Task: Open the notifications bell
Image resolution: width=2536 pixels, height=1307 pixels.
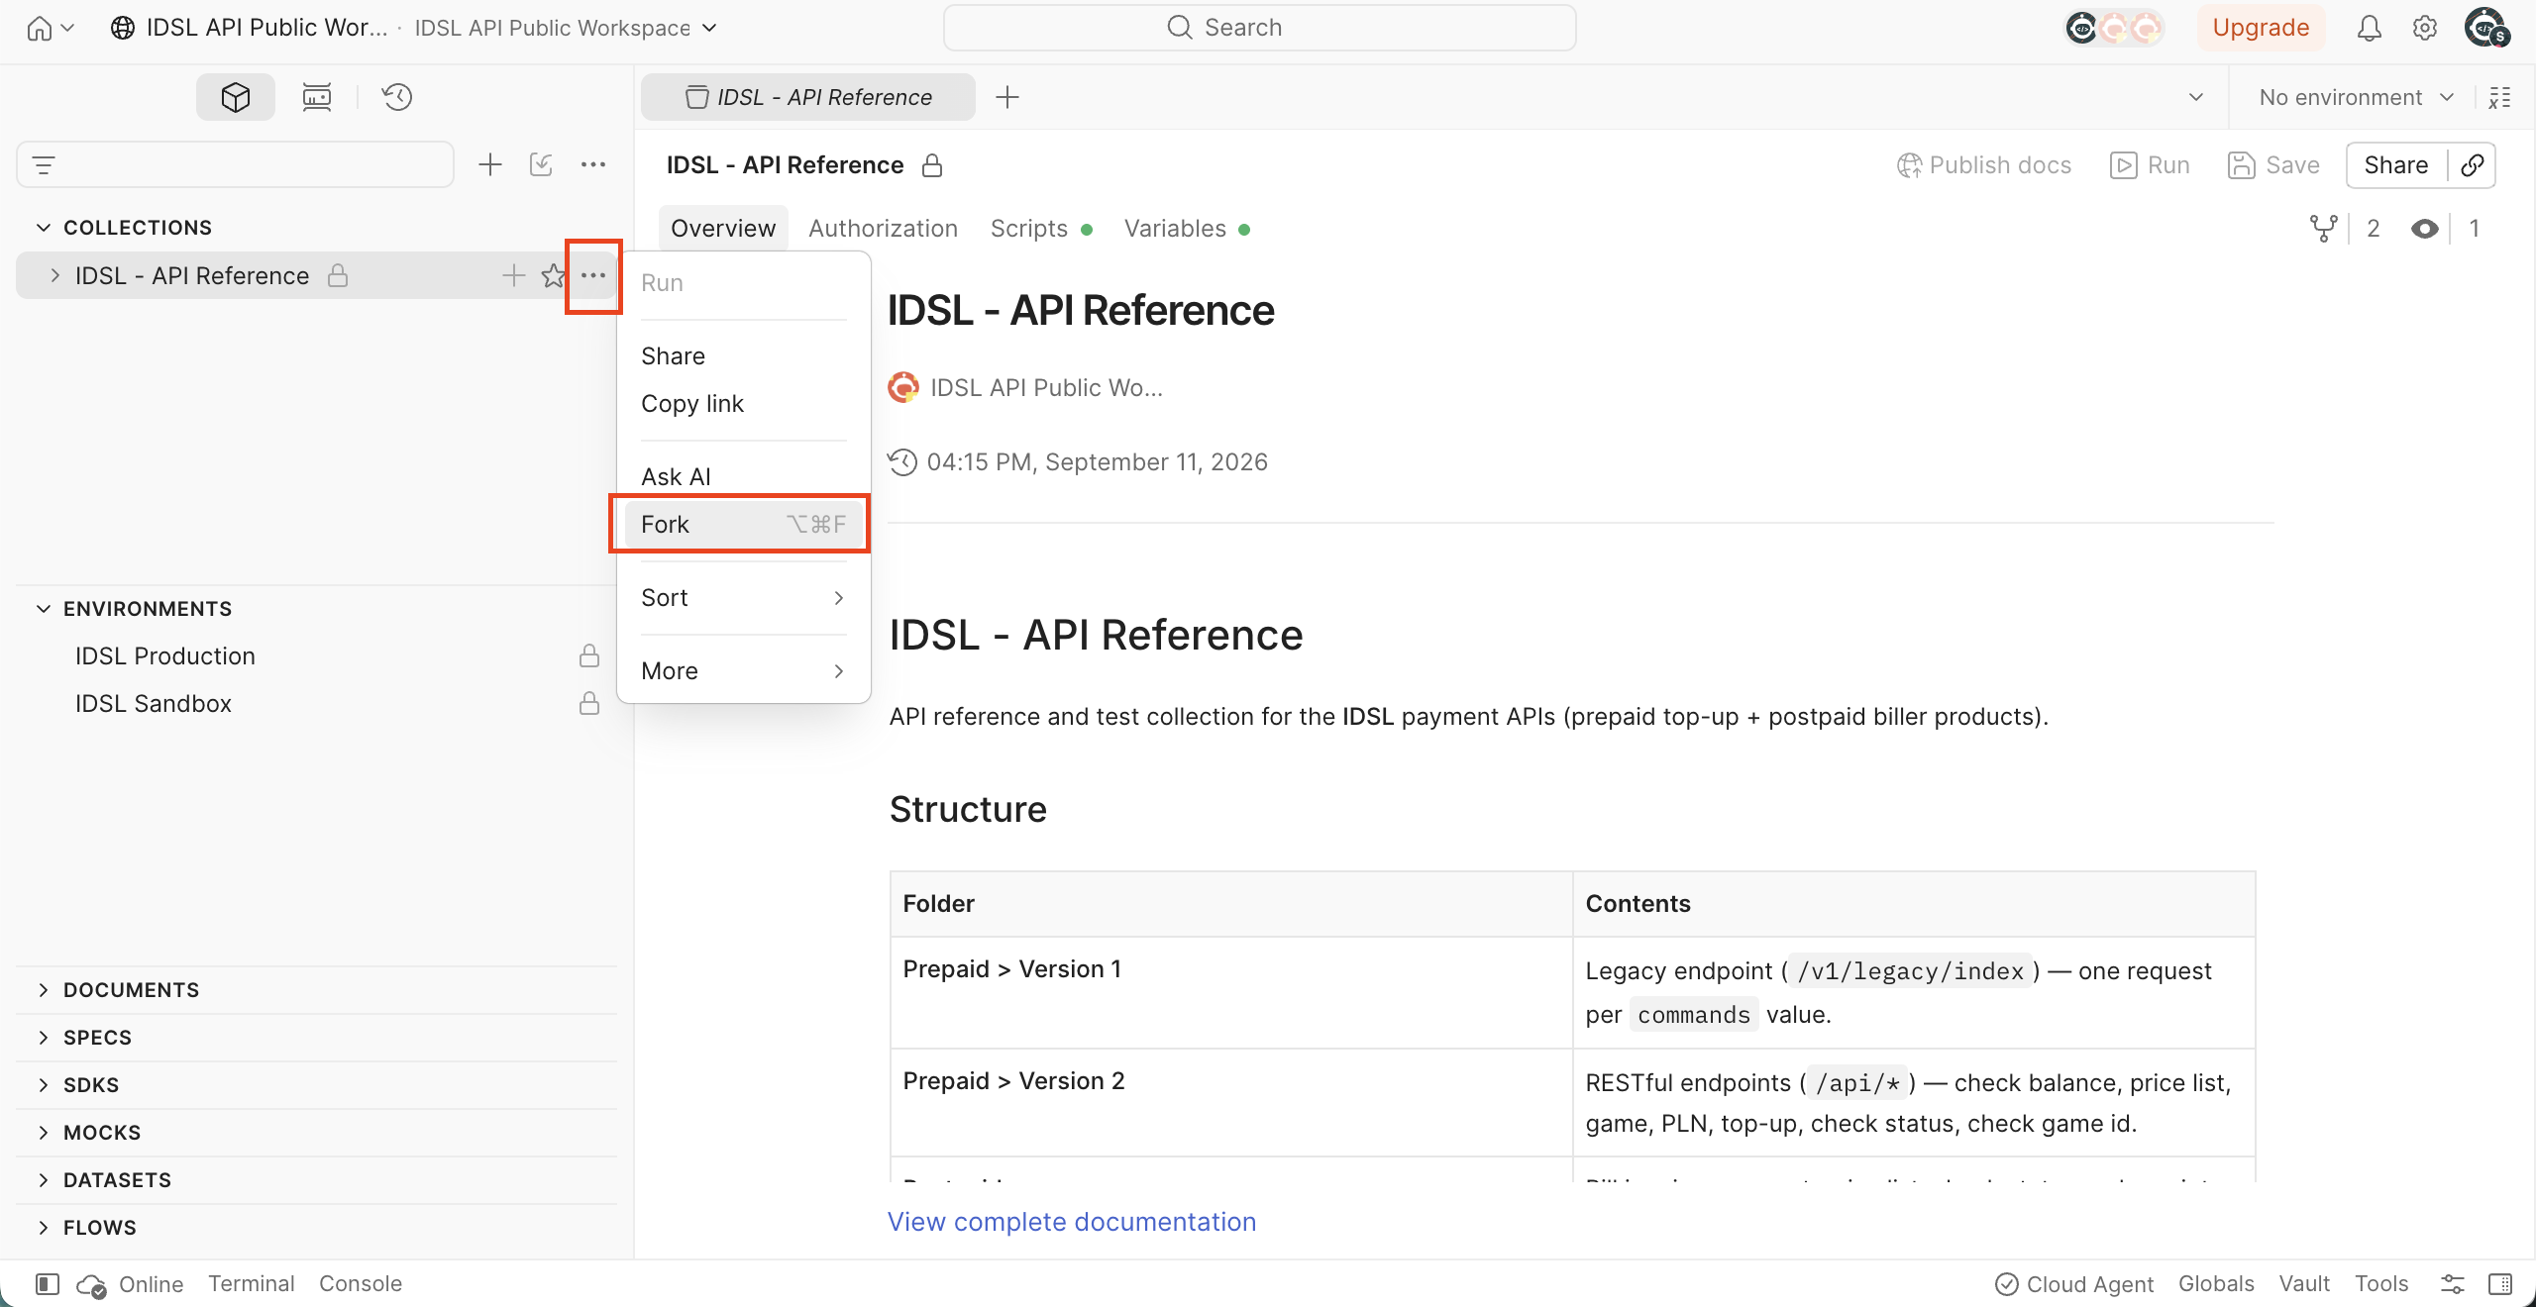Action: pyautogui.click(x=2369, y=28)
